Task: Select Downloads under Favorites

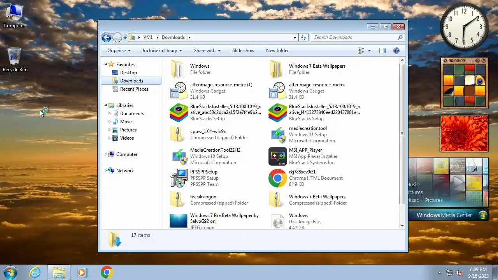Action: [131, 81]
